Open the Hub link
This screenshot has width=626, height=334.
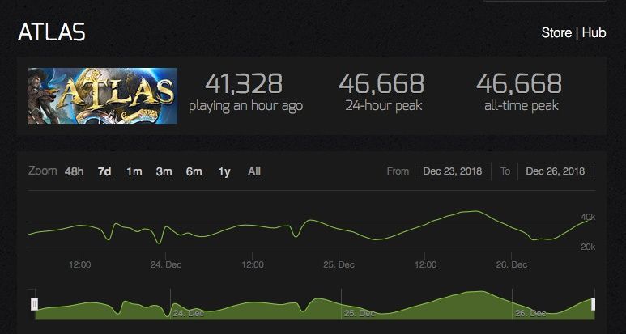[594, 32]
